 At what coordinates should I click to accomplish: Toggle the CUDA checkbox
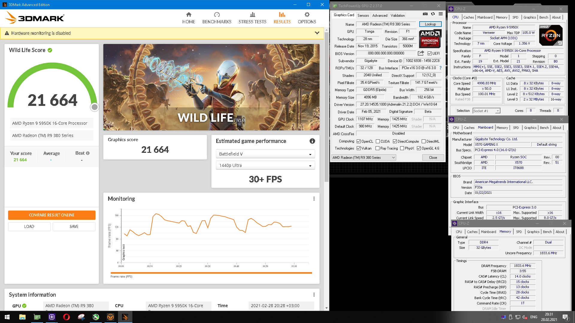coord(378,141)
